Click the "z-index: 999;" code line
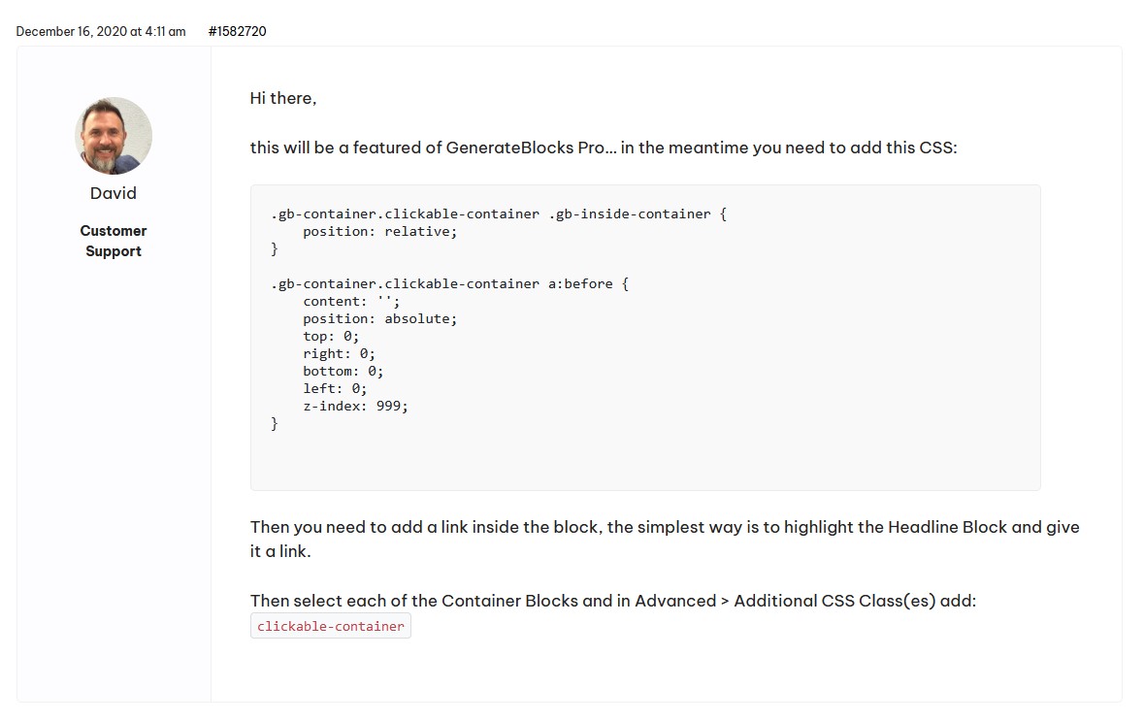The height and width of the screenshot is (722, 1144). [355, 406]
